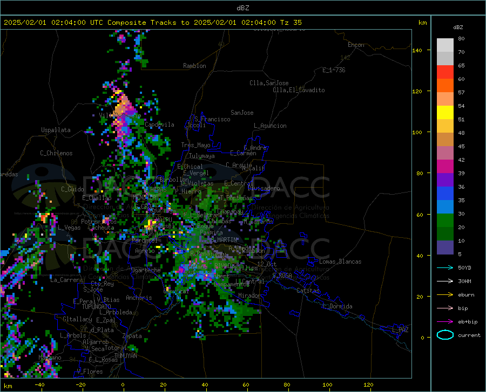Select the 'Tres_Mayo' map label

pyautogui.click(x=195, y=145)
